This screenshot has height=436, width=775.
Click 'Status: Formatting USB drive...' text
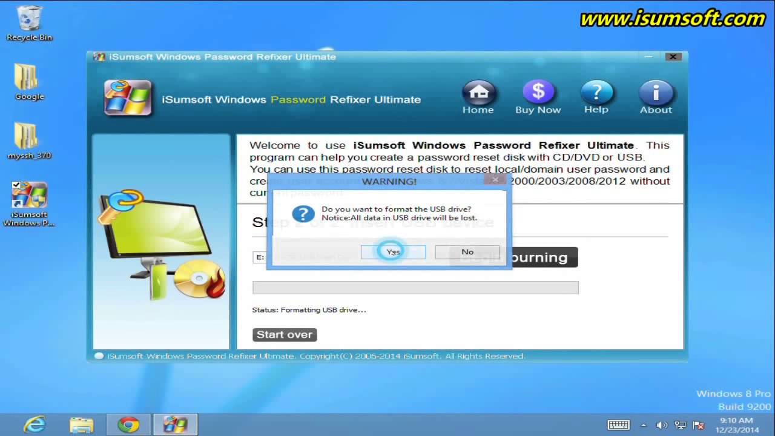[309, 310]
